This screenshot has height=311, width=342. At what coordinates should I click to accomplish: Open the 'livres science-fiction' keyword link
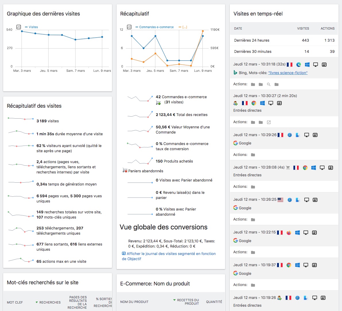288,73
